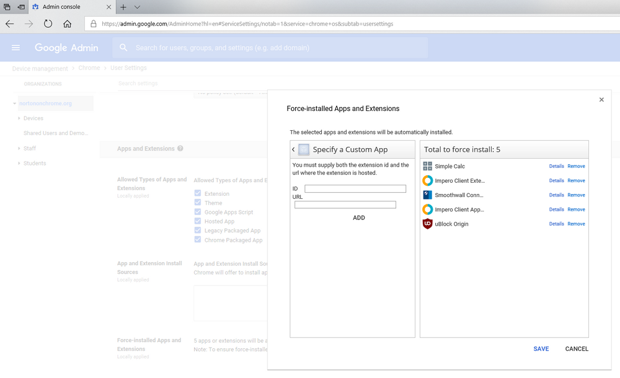Screen dimensions: 620x378
Task: Close the Force-installed Apps dialog
Action: tap(601, 100)
